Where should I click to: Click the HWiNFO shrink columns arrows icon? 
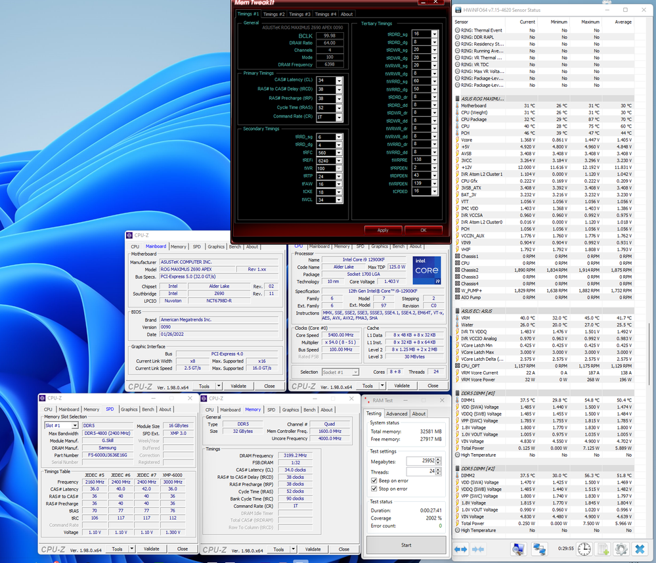478,549
